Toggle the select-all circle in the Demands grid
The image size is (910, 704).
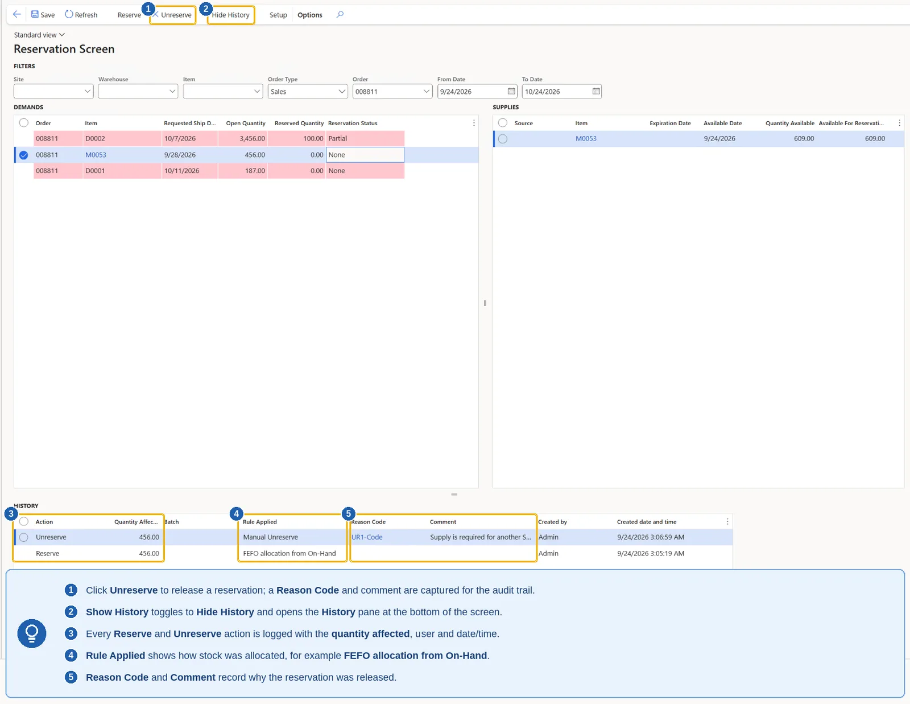[x=24, y=123]
